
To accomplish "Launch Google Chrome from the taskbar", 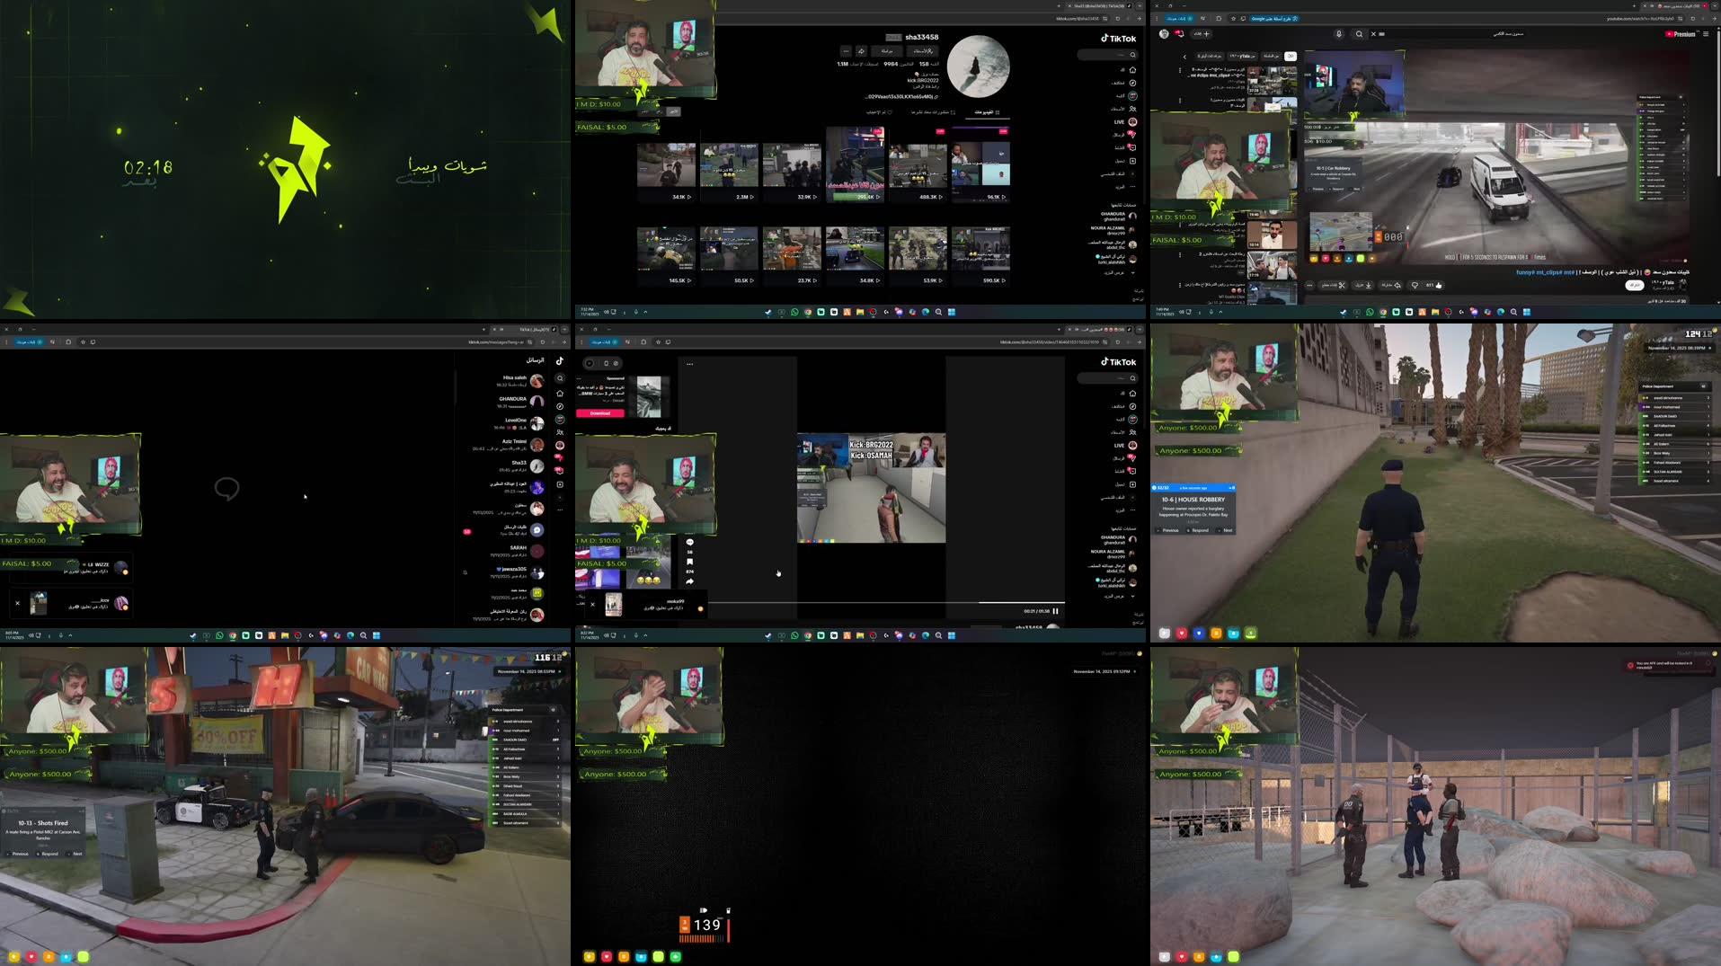I will [x=808, y=312].
